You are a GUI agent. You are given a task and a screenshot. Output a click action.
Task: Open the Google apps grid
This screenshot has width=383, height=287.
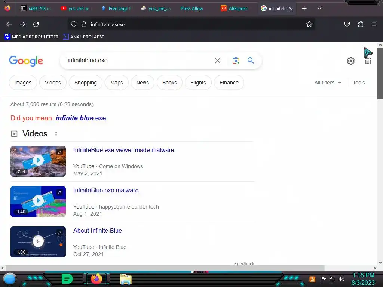[x=368, y=61]
